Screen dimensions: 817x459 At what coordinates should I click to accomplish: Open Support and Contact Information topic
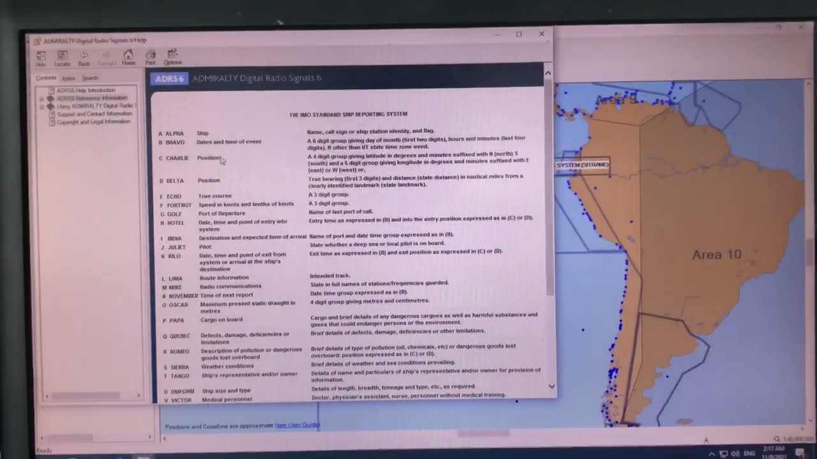coord(94,114)
